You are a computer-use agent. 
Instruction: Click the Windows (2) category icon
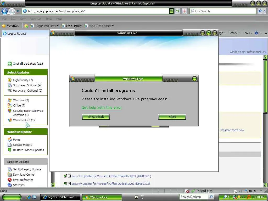point(10,100)
